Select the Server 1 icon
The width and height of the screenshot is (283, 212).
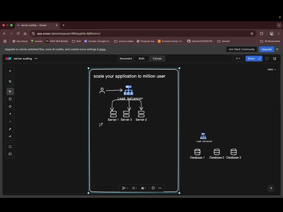113,114
